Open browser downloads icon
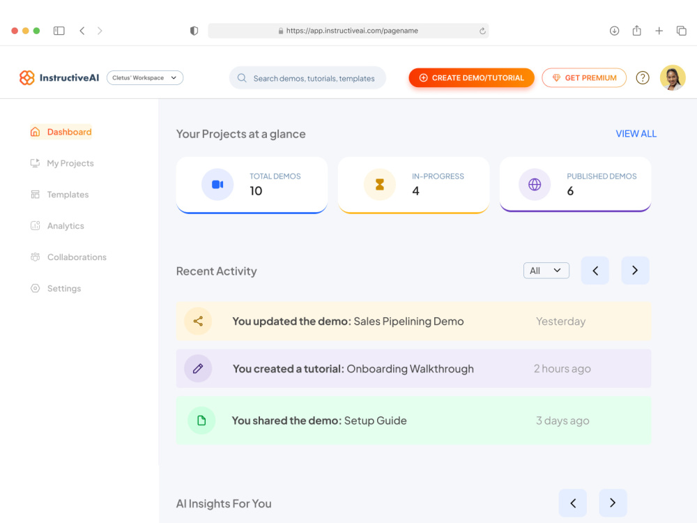 tap(614, 31)
